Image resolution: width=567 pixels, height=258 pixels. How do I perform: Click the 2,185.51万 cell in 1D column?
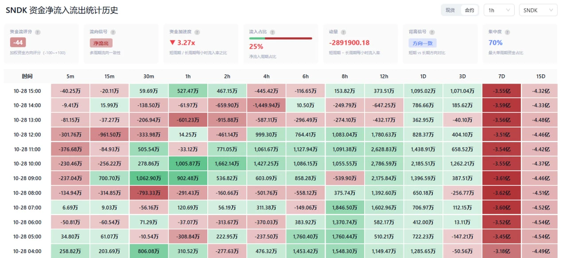[423, 164]
